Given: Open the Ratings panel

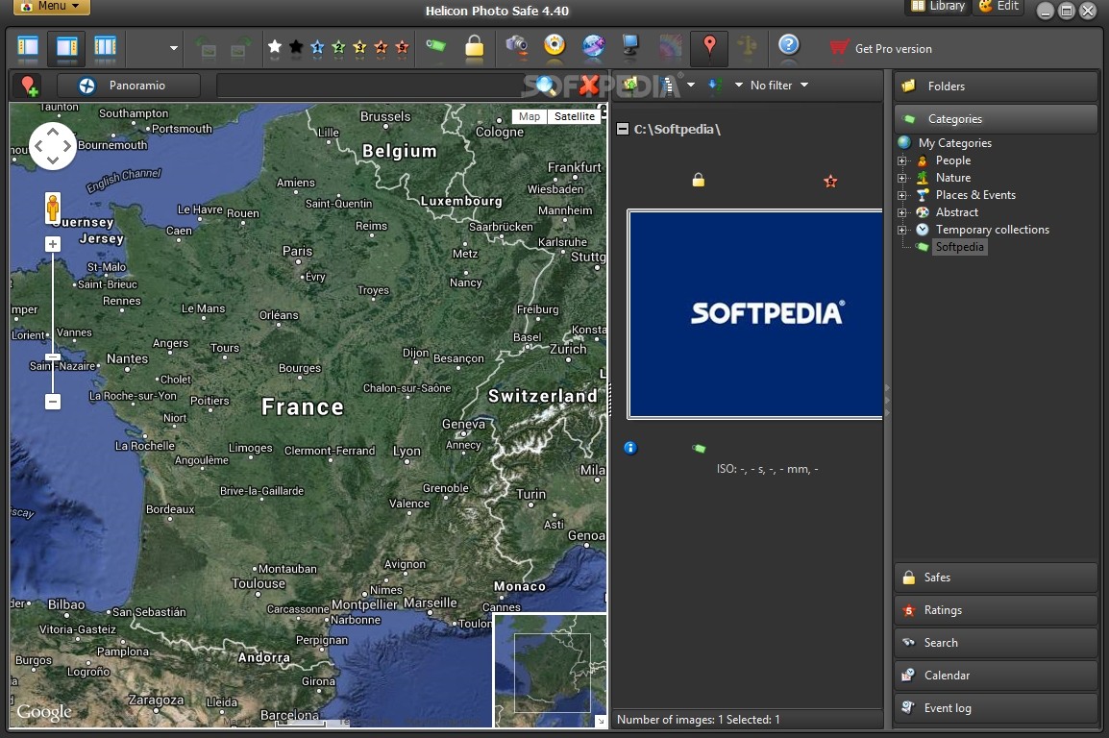Looking at the screenshot, I should [996, 610].
